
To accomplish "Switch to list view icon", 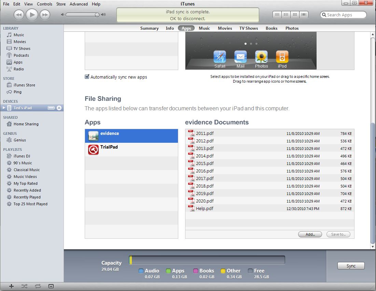I will [277, 15].
